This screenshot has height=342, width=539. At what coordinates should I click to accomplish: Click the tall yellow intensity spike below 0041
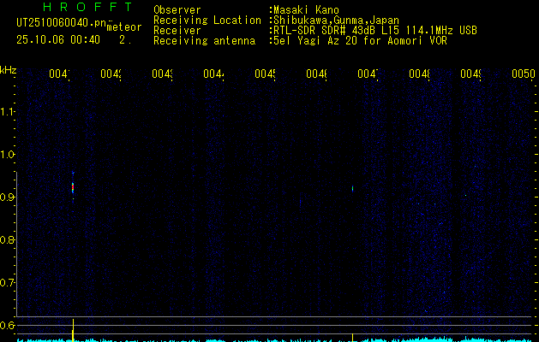click(73, 330)
